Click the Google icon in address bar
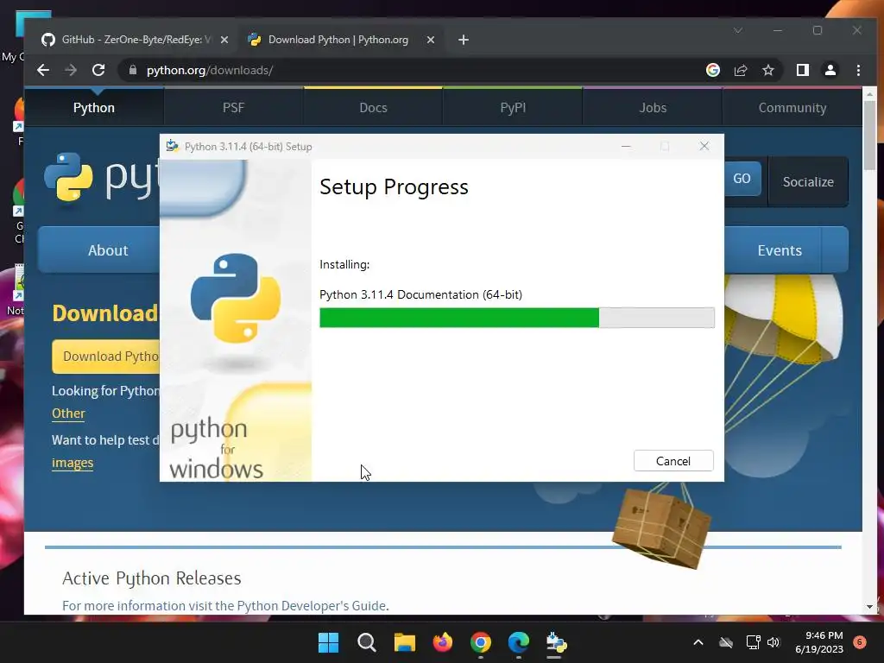Viewport: 884px width, 663px height. (x=712, y=70)
